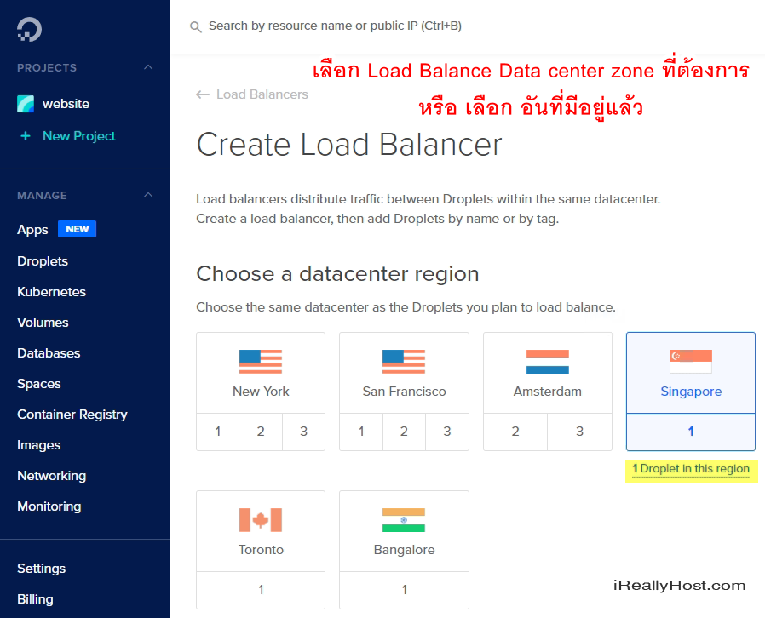Open Billing in sidebar
The width and height of the screenshot is (765, 618).
point(35,599)
